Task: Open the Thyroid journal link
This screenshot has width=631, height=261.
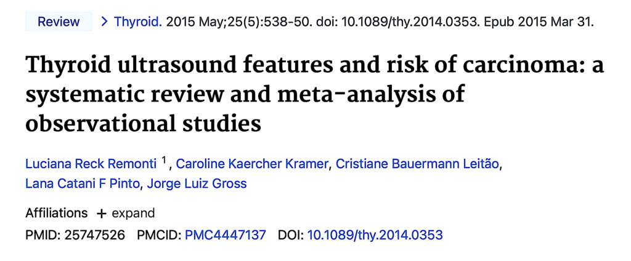Action: (x=138, y=22)
